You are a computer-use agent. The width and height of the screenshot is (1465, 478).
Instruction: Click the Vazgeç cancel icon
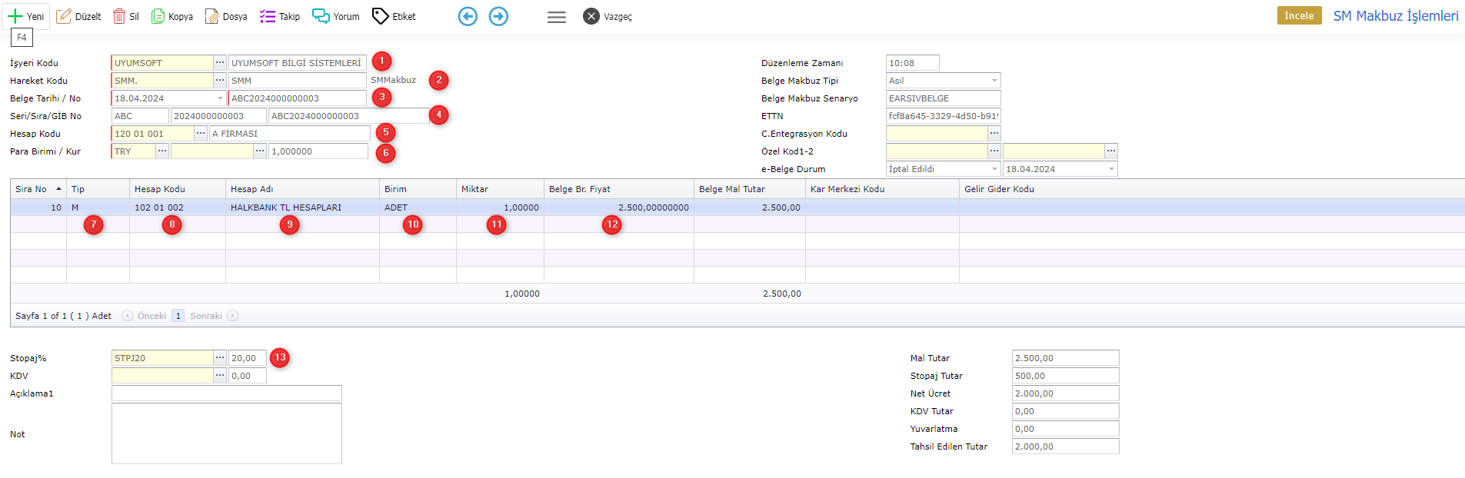coord(591,16)
